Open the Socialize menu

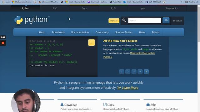177,21
